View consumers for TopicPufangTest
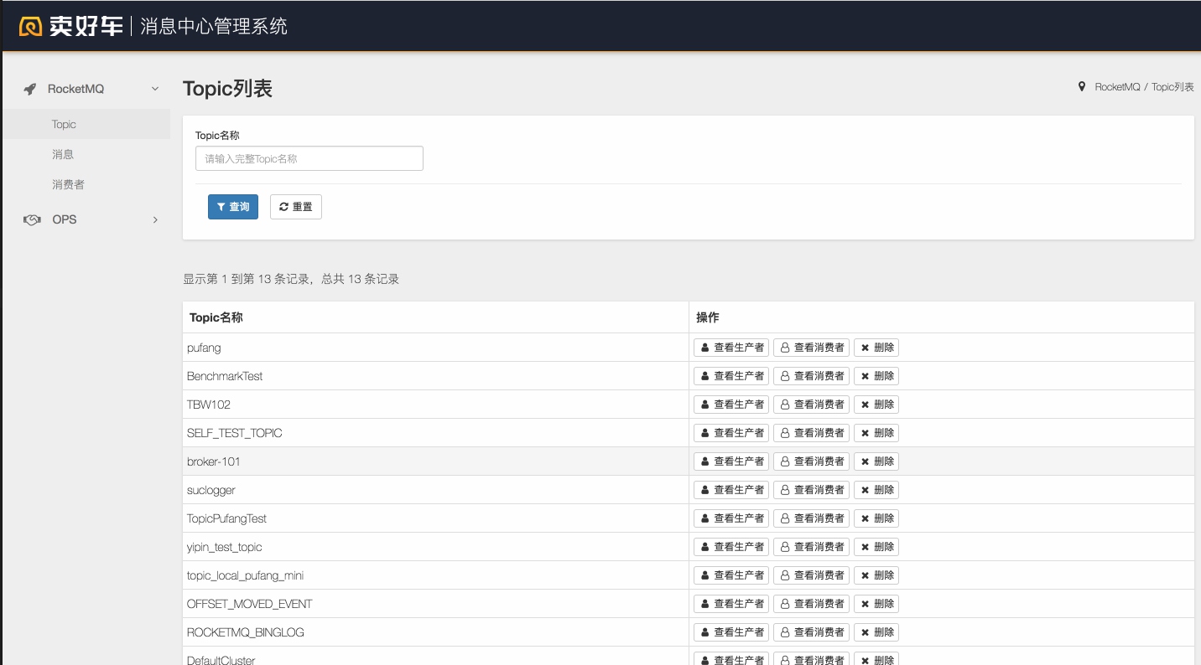 (811, 518)
